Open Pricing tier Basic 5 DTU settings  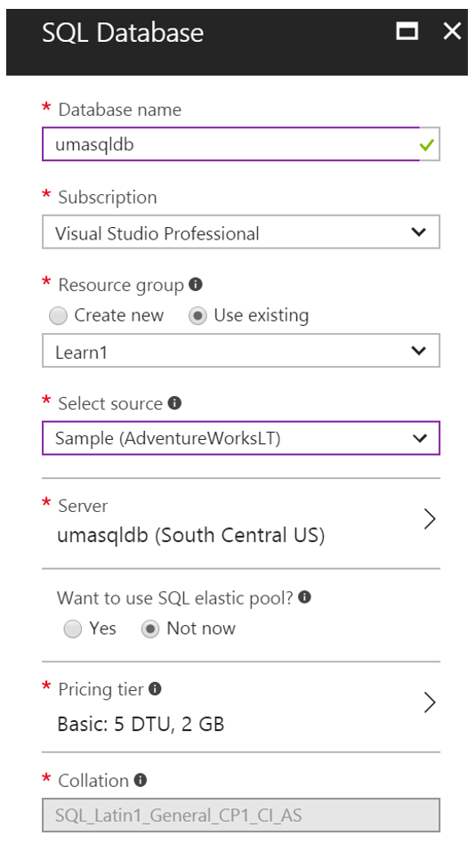[x=241, y=706]
